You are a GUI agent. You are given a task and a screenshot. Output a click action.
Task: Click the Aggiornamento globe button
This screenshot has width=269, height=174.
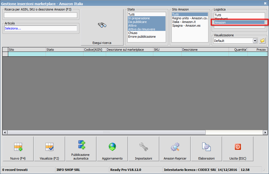click(x=112, y=149)
